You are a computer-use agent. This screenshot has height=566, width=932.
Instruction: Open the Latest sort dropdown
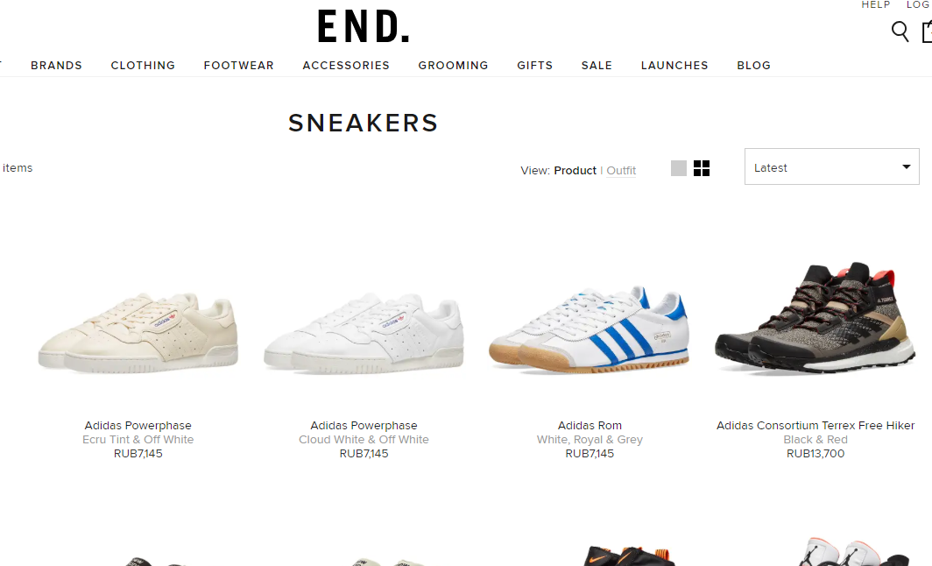(831, 166)
